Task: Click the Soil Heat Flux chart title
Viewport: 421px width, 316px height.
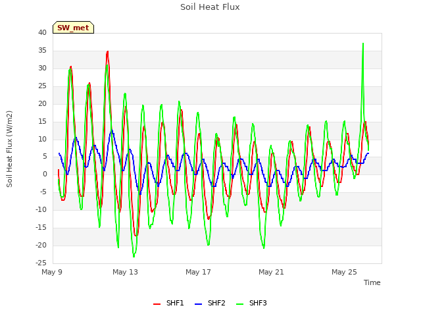Action: (210, 7)
